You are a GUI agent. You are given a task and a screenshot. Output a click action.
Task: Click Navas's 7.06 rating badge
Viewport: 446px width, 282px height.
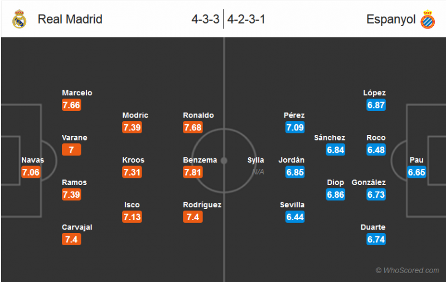click(x=31, y=172)
